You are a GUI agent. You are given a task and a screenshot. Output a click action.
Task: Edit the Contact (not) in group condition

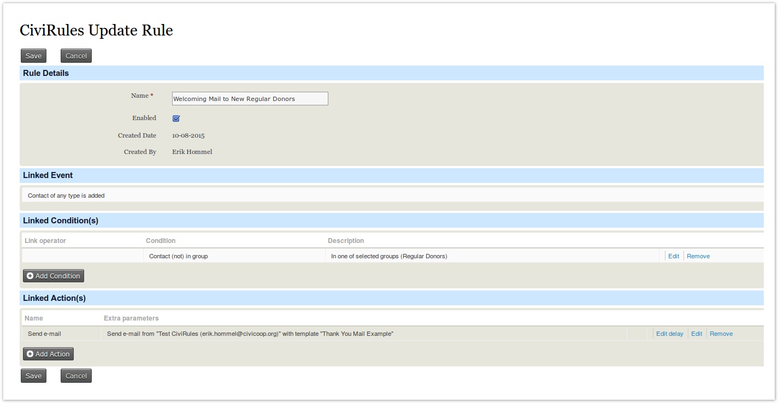674,256
